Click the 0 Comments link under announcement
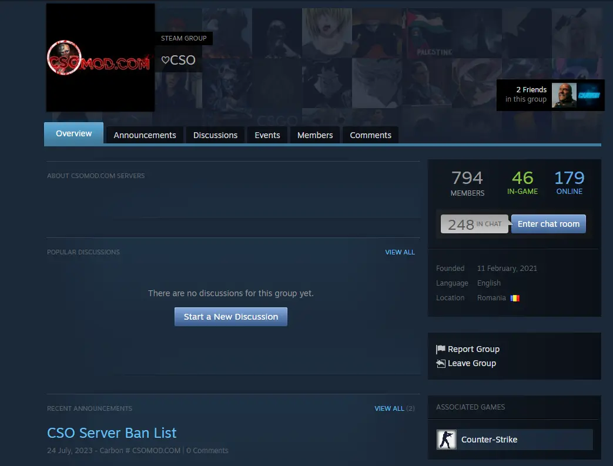Image resolution: width=613 pixels, height=466 pixels. tap(207, 451)
